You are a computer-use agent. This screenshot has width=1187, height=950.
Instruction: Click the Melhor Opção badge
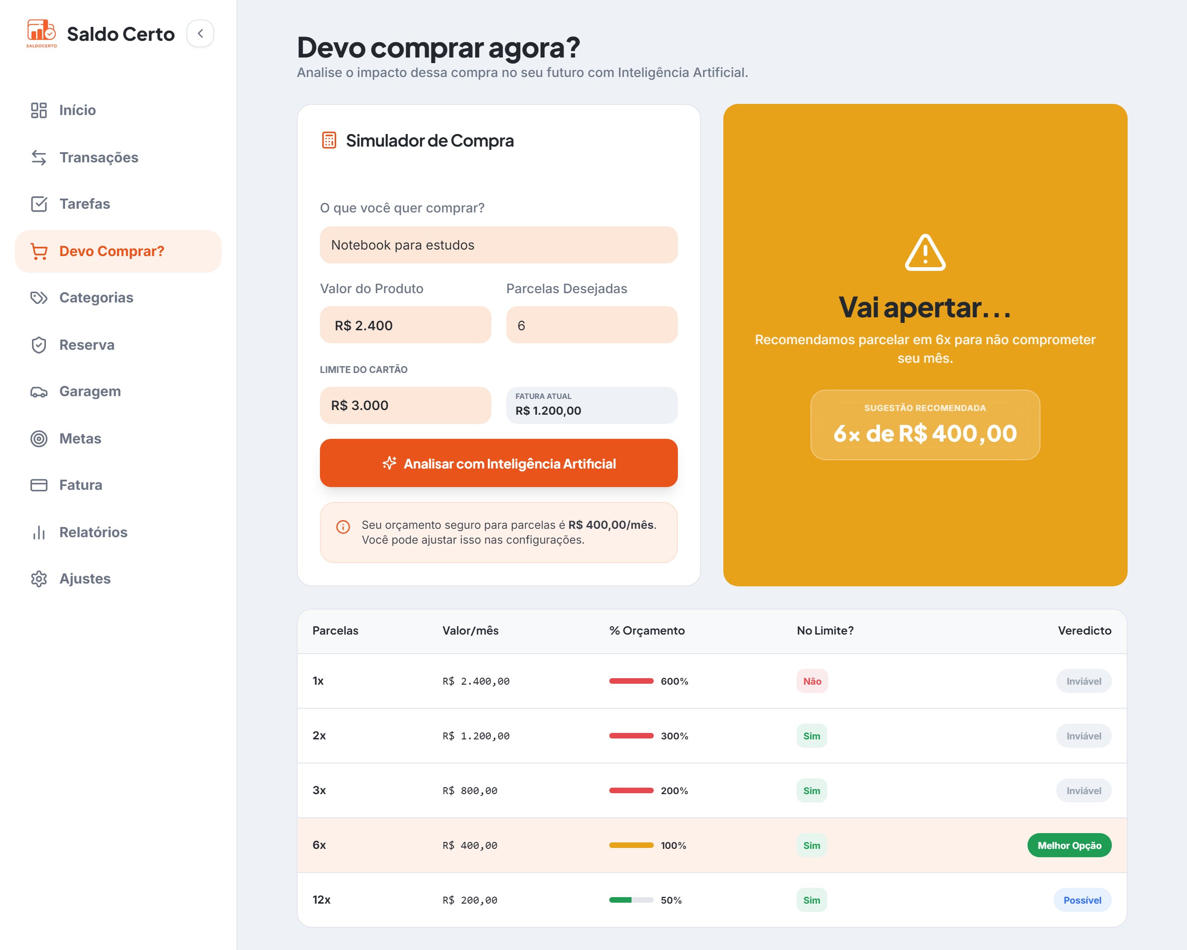1069,845
